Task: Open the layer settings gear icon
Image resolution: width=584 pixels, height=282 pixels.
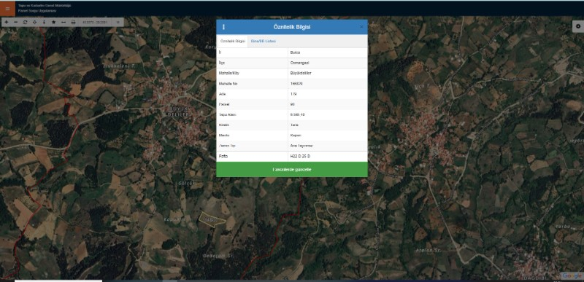Action: tap(578, 26)
